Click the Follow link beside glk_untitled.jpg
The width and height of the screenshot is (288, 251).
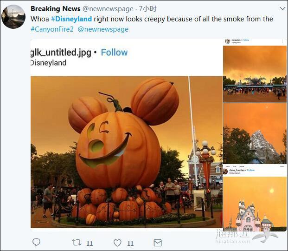pyautogui.click(x=114, y=53)
